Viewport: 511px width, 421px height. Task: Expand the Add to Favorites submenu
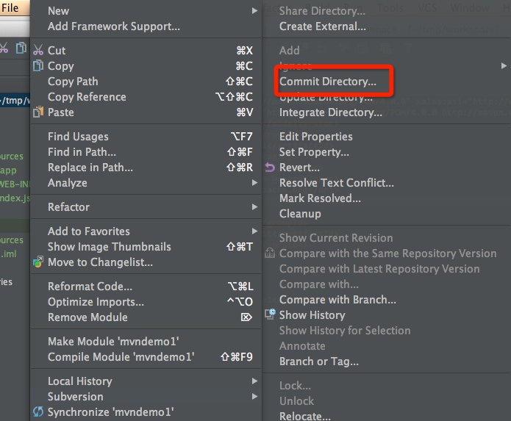click(254, 231)
